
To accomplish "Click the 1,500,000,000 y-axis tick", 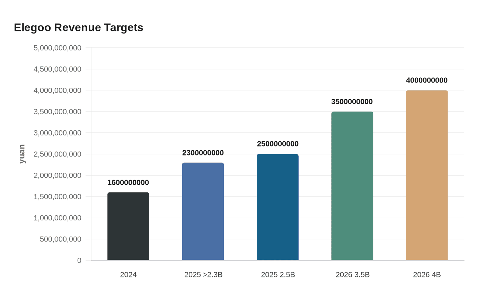I will (x=58, y=197).
